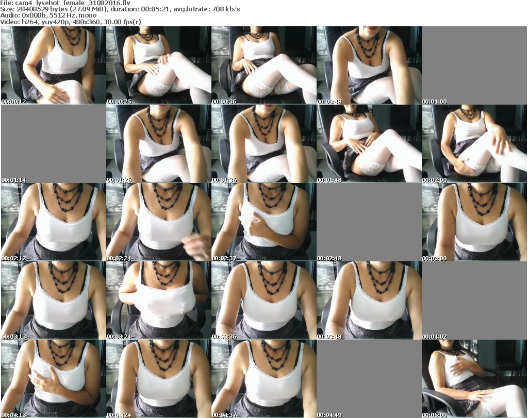Select the frame stamped 00:05:00

click(474, 379)
